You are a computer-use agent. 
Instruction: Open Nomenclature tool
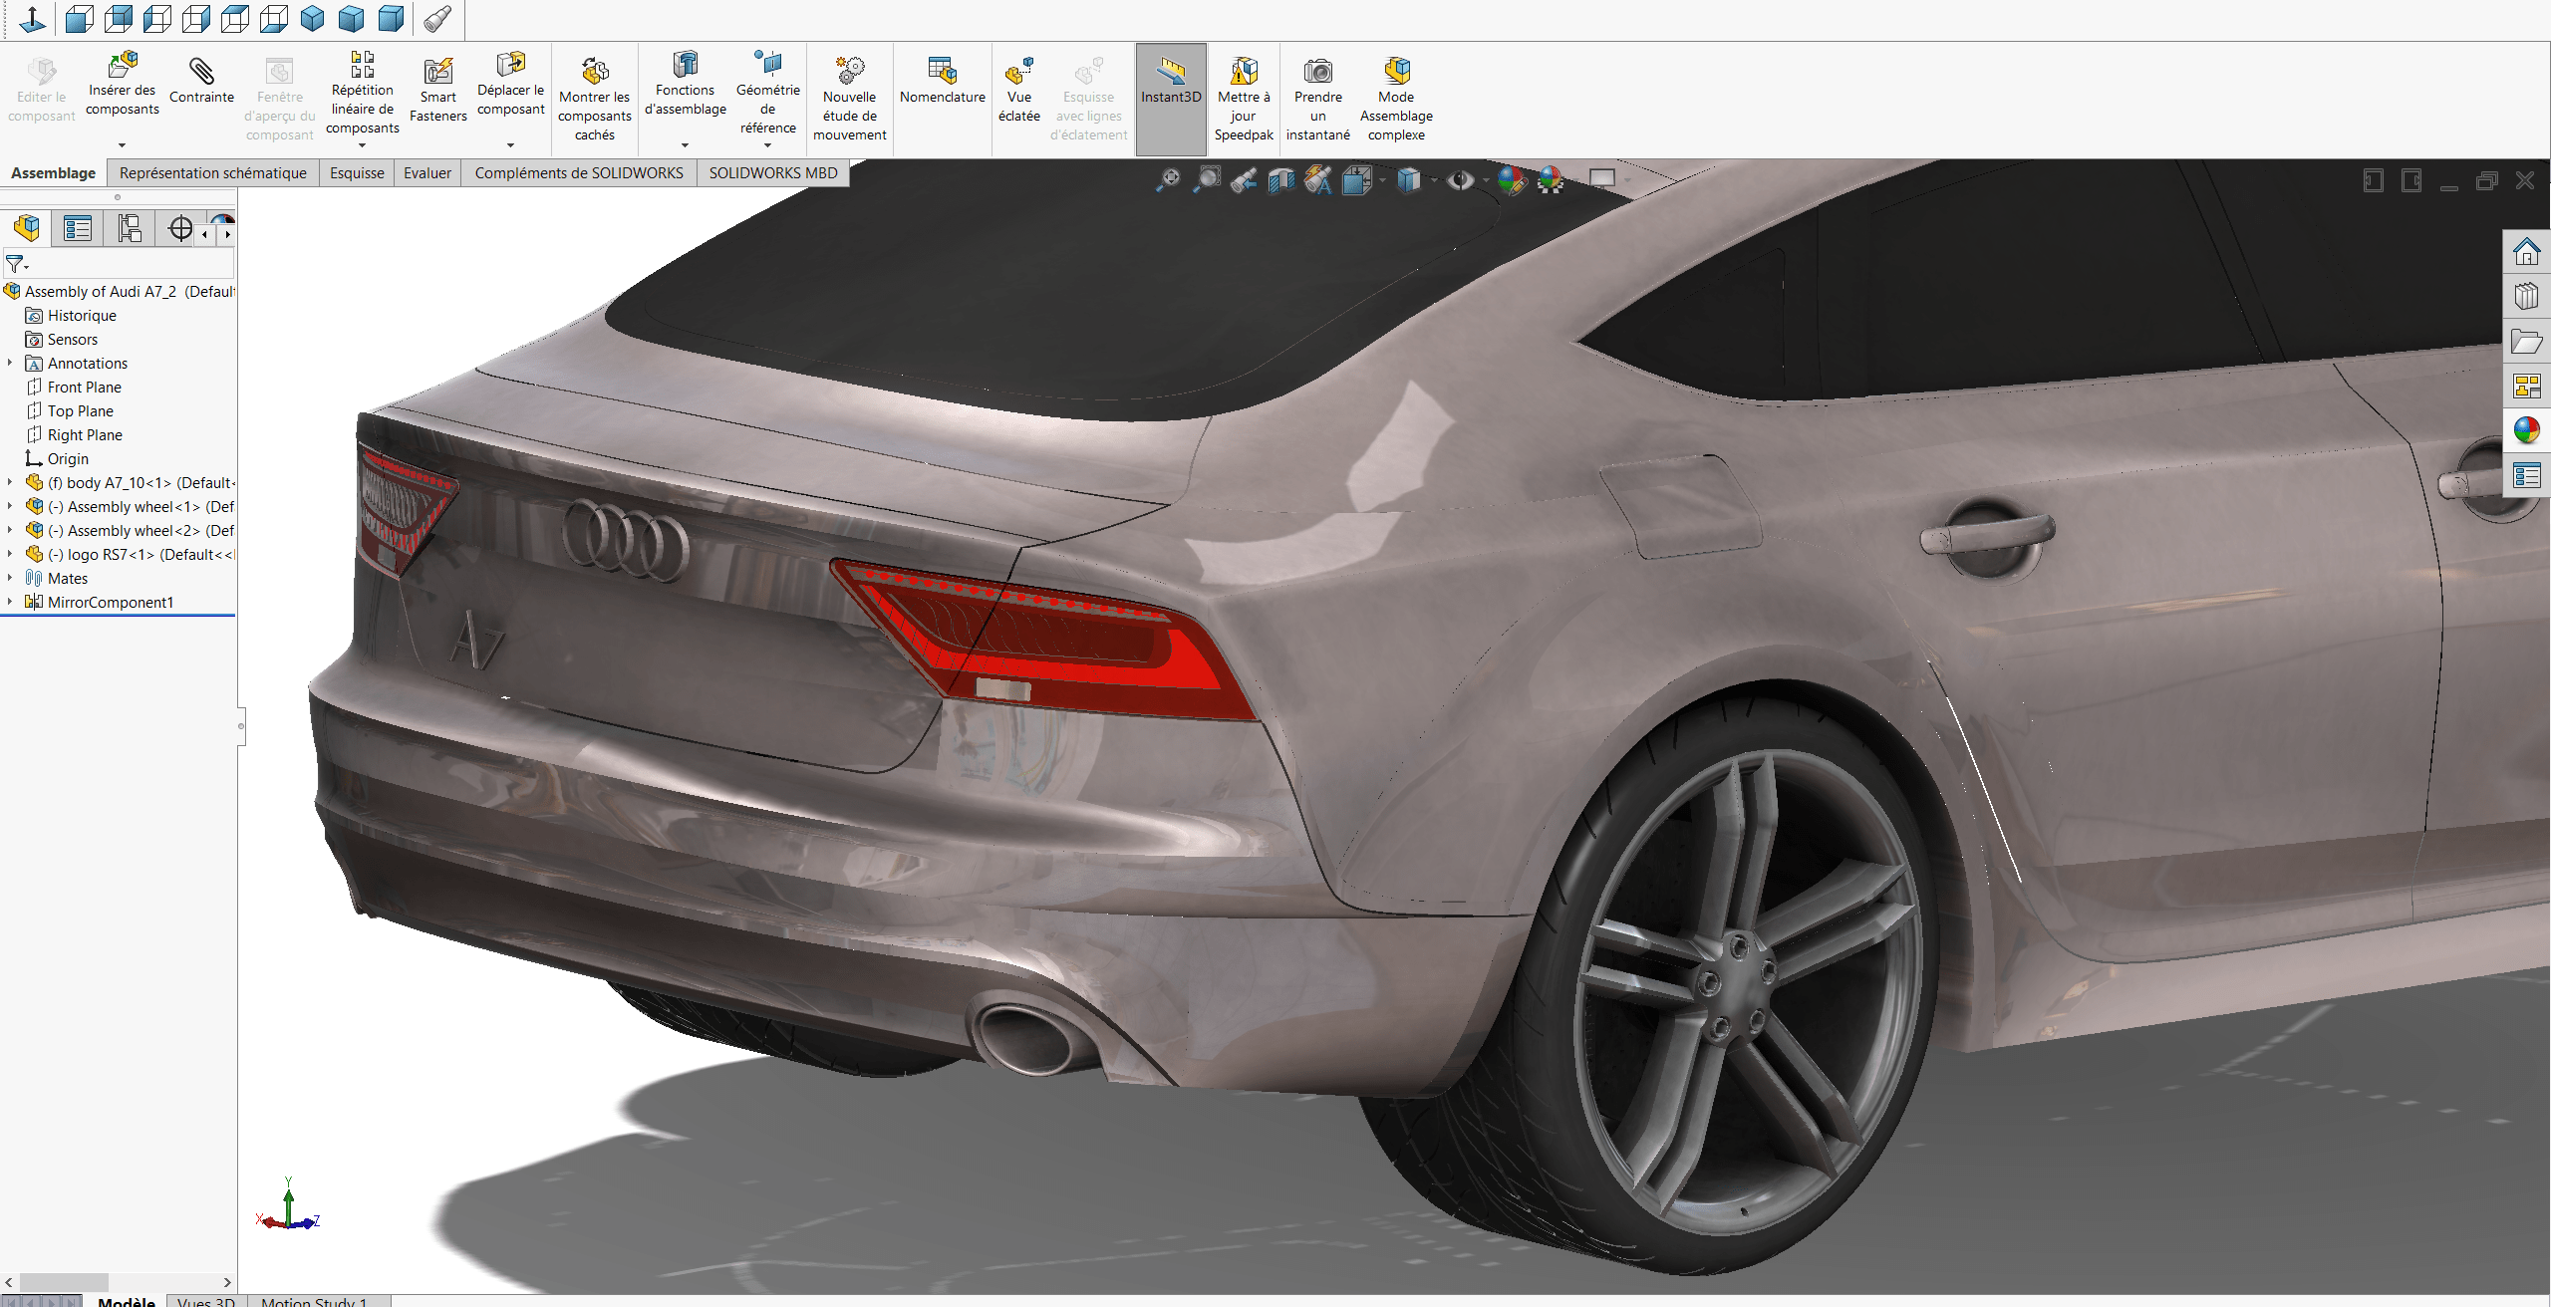(x=942, y=81)
